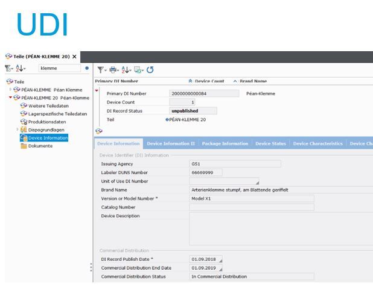Viewport: 373px width, 295px height.
Task: Open the PÉAN-KLEMME 20 Teil link
Action: 188,120
